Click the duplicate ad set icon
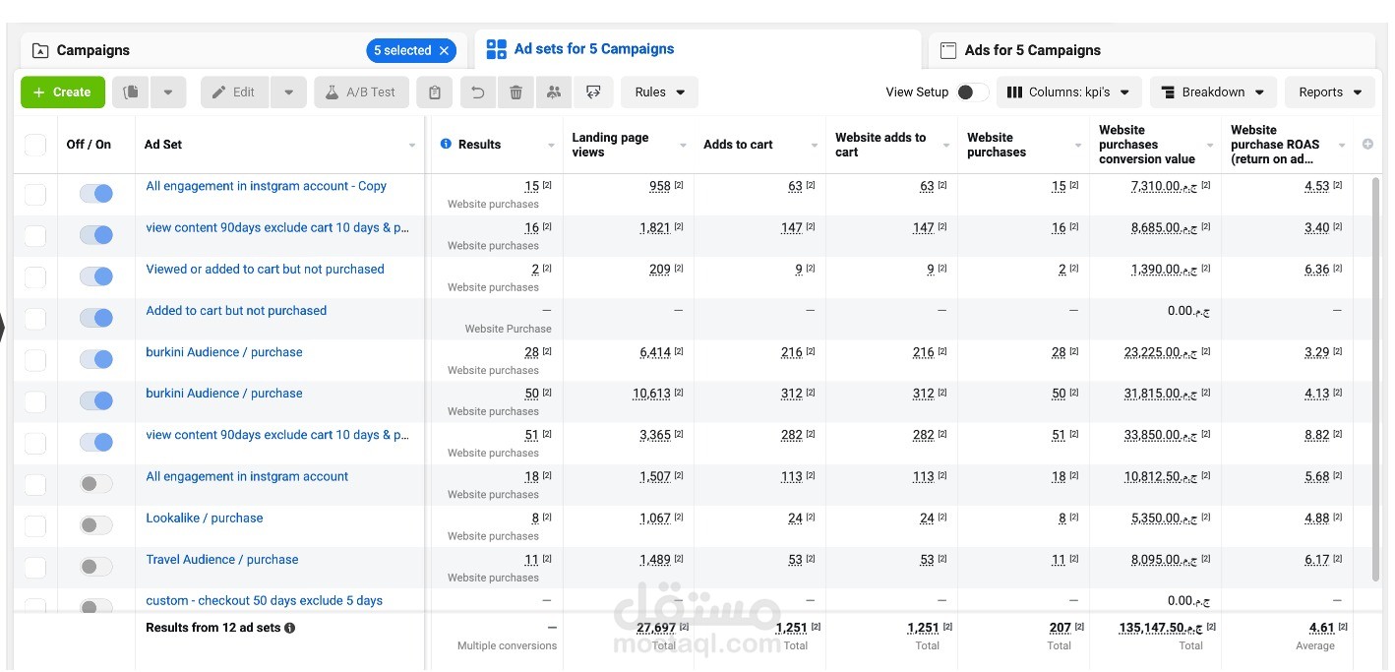Viewport: 1395px width, 672px height. 131,92
